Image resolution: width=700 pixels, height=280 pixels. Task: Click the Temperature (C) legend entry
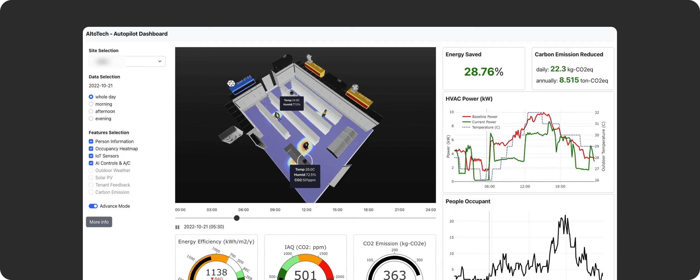coord(481,127)
